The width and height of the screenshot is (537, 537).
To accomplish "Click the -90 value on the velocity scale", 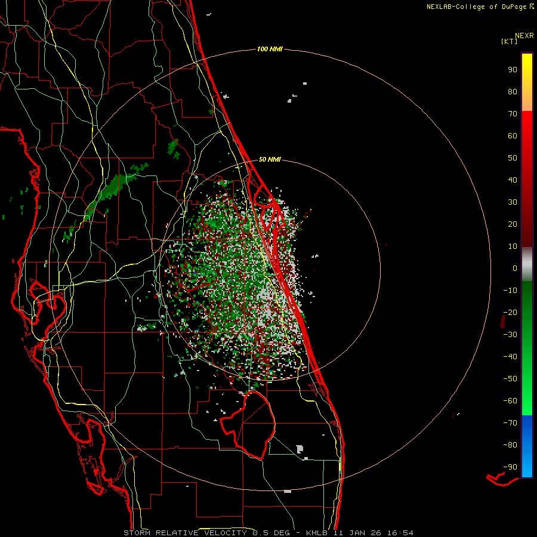I will [510, 467].
